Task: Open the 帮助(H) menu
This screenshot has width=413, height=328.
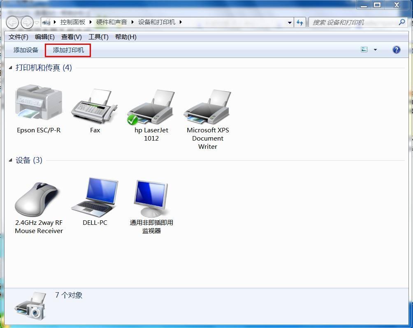Action: pos(125,37)
